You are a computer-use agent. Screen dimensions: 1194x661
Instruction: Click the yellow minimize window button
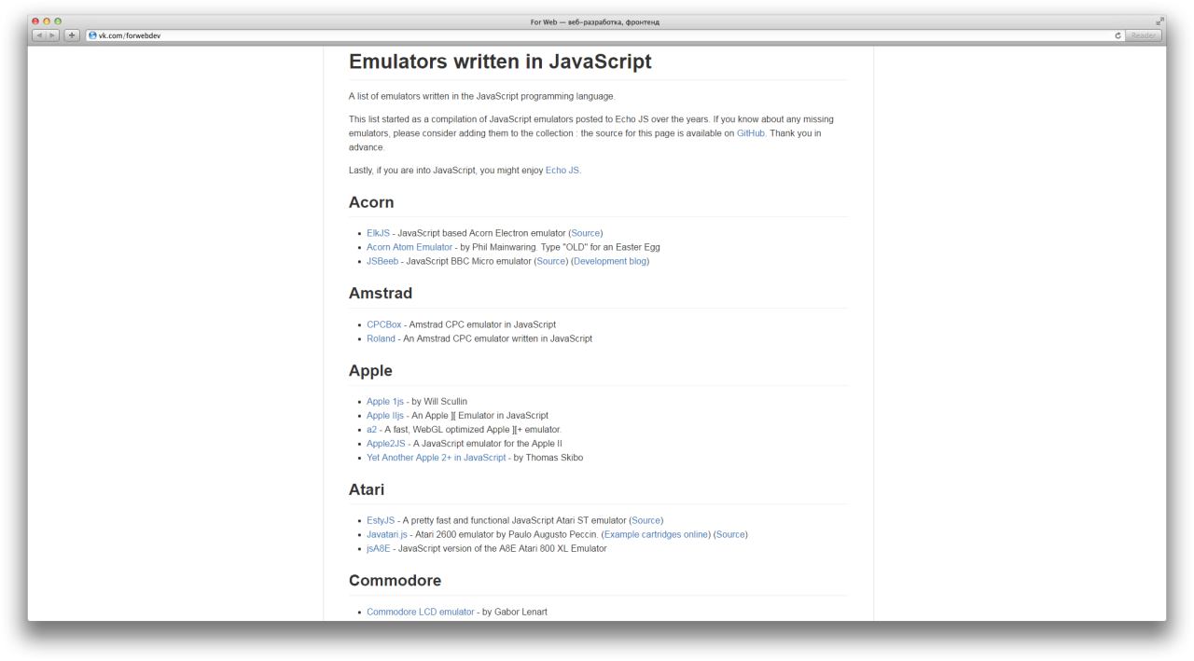coord(47,21)
